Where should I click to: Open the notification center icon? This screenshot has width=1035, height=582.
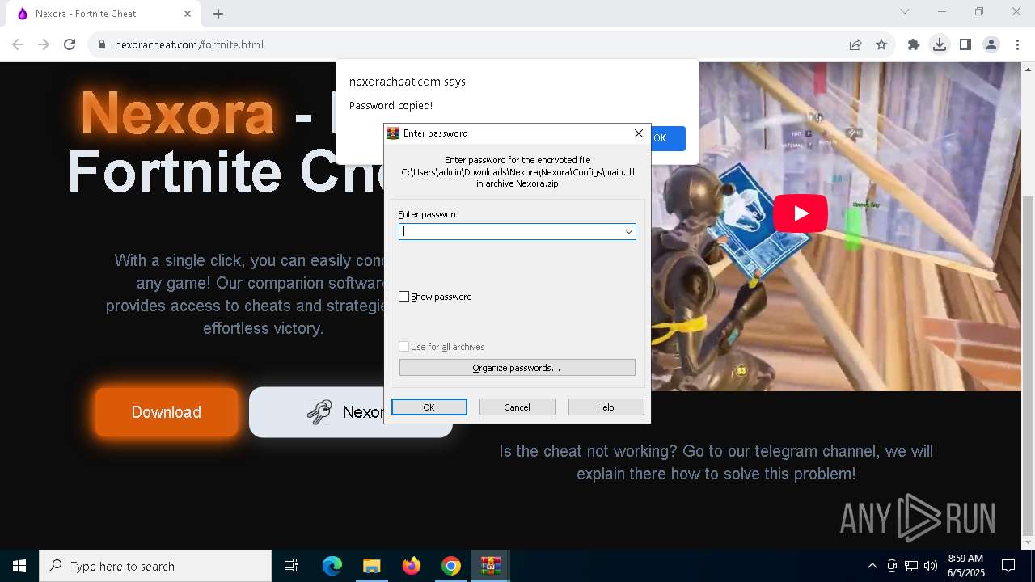1008,566
